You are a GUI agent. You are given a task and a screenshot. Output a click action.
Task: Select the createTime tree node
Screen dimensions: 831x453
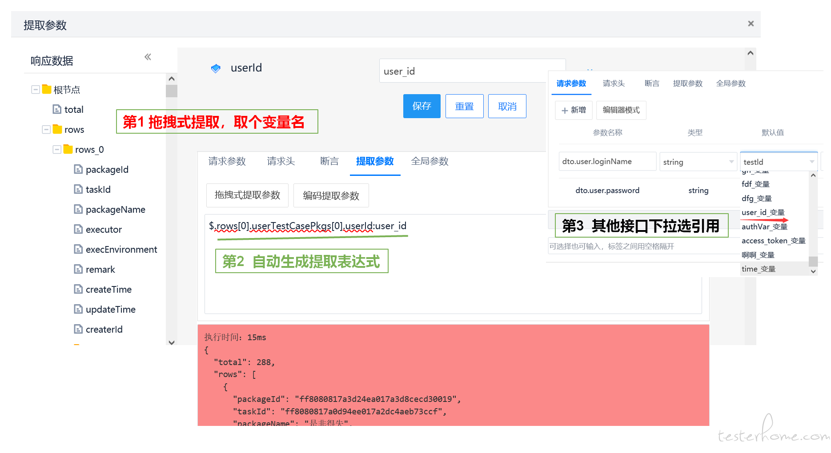108,290
